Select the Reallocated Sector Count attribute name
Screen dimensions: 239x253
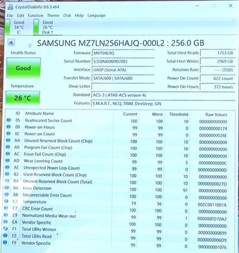coord(49,121)
